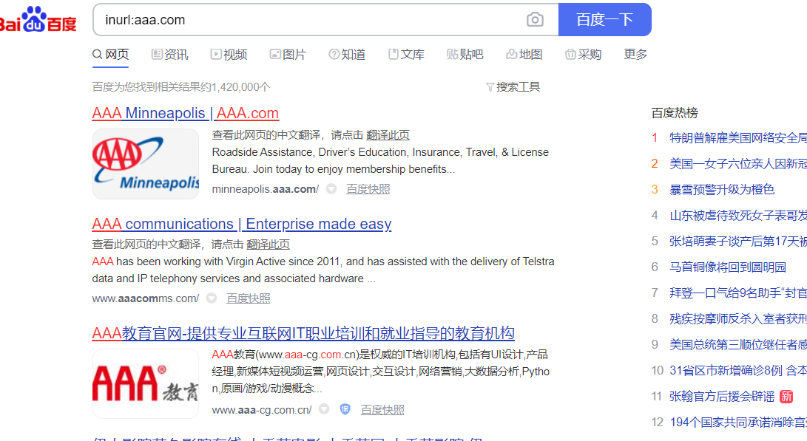Open hot item 张翰官方后援会辟谣

[721, 396]
